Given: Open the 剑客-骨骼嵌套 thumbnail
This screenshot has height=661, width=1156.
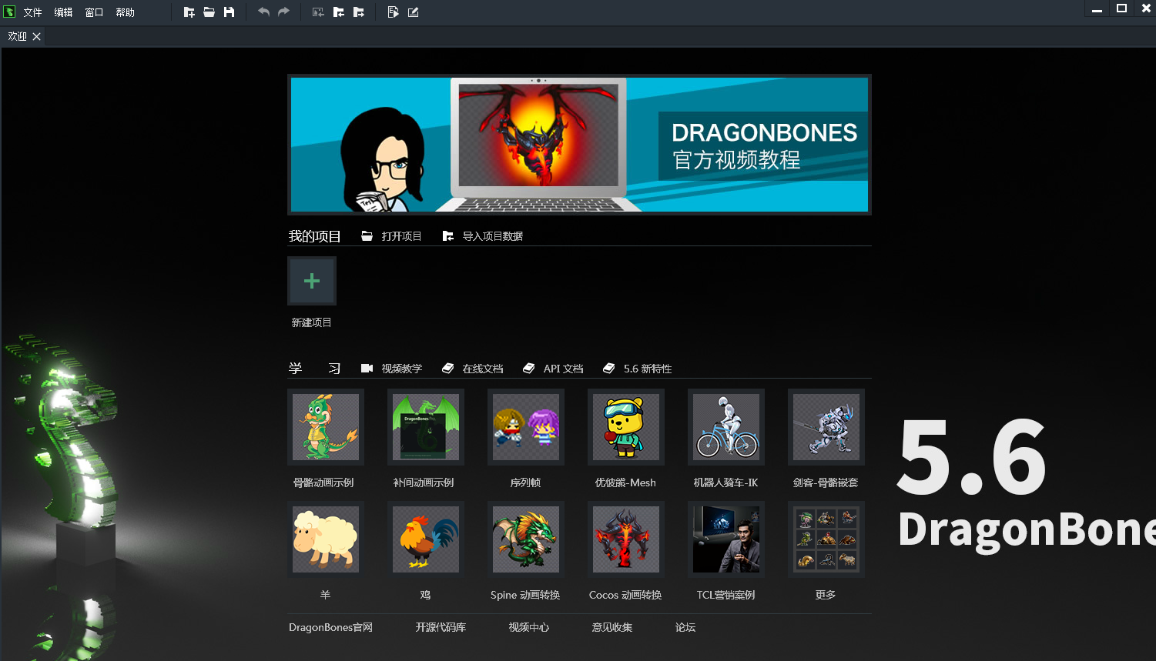Looking at the screenshot, I should [826, 427].
